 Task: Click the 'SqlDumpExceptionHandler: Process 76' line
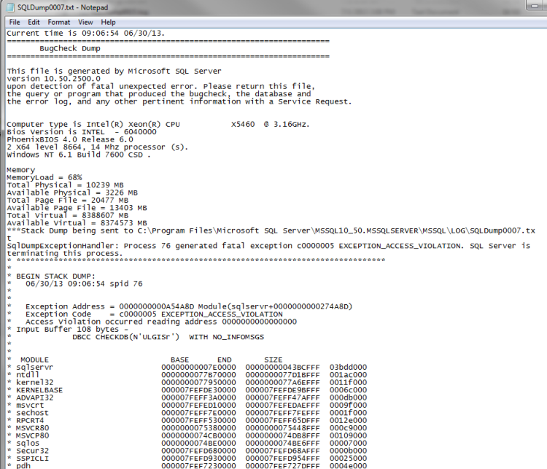[x=268, y=249]
